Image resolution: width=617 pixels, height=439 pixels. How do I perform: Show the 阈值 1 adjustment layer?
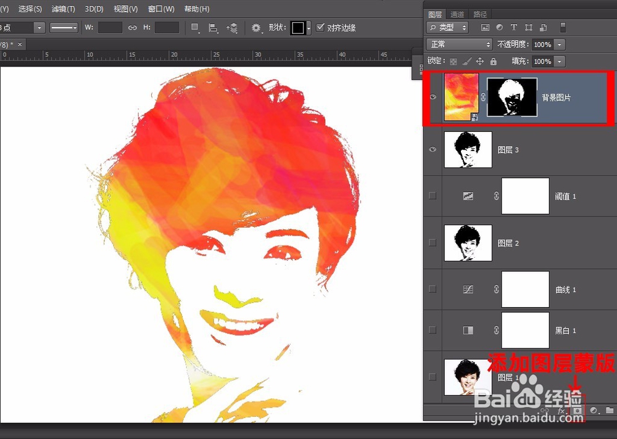(x=433, y=196)
